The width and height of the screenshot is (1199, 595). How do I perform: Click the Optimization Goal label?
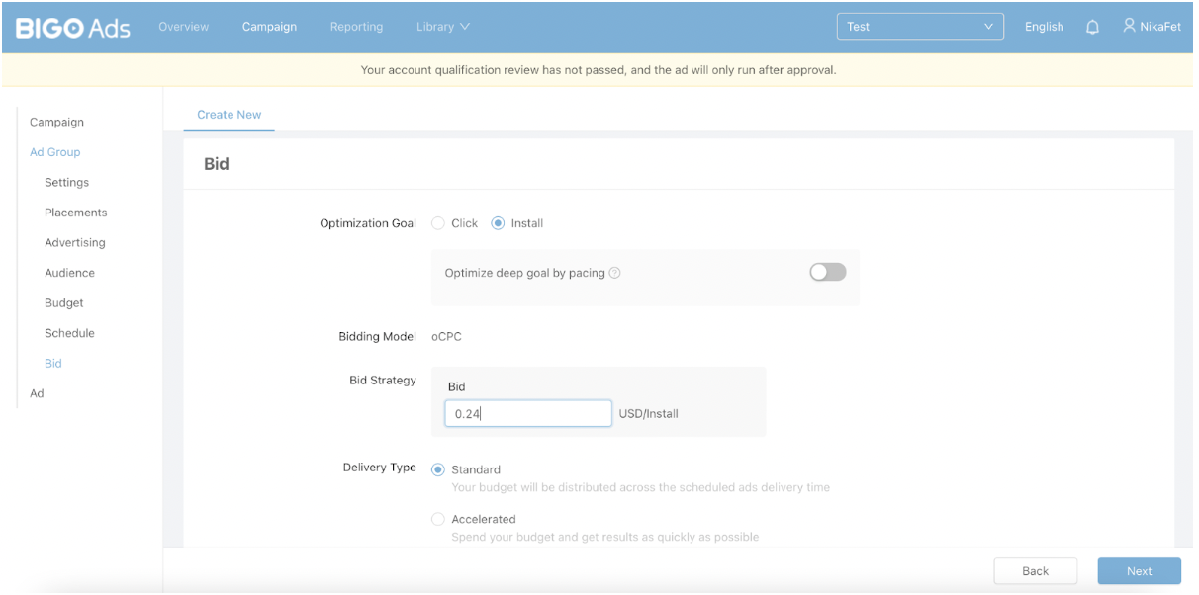click(368, 223)
